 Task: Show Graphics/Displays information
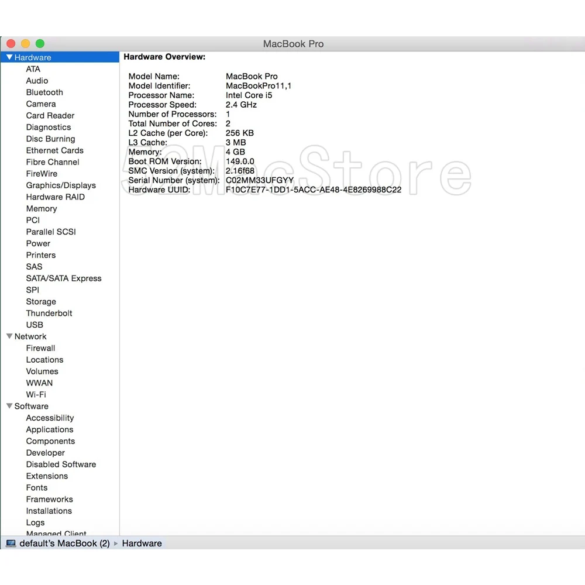coord(61,185)
